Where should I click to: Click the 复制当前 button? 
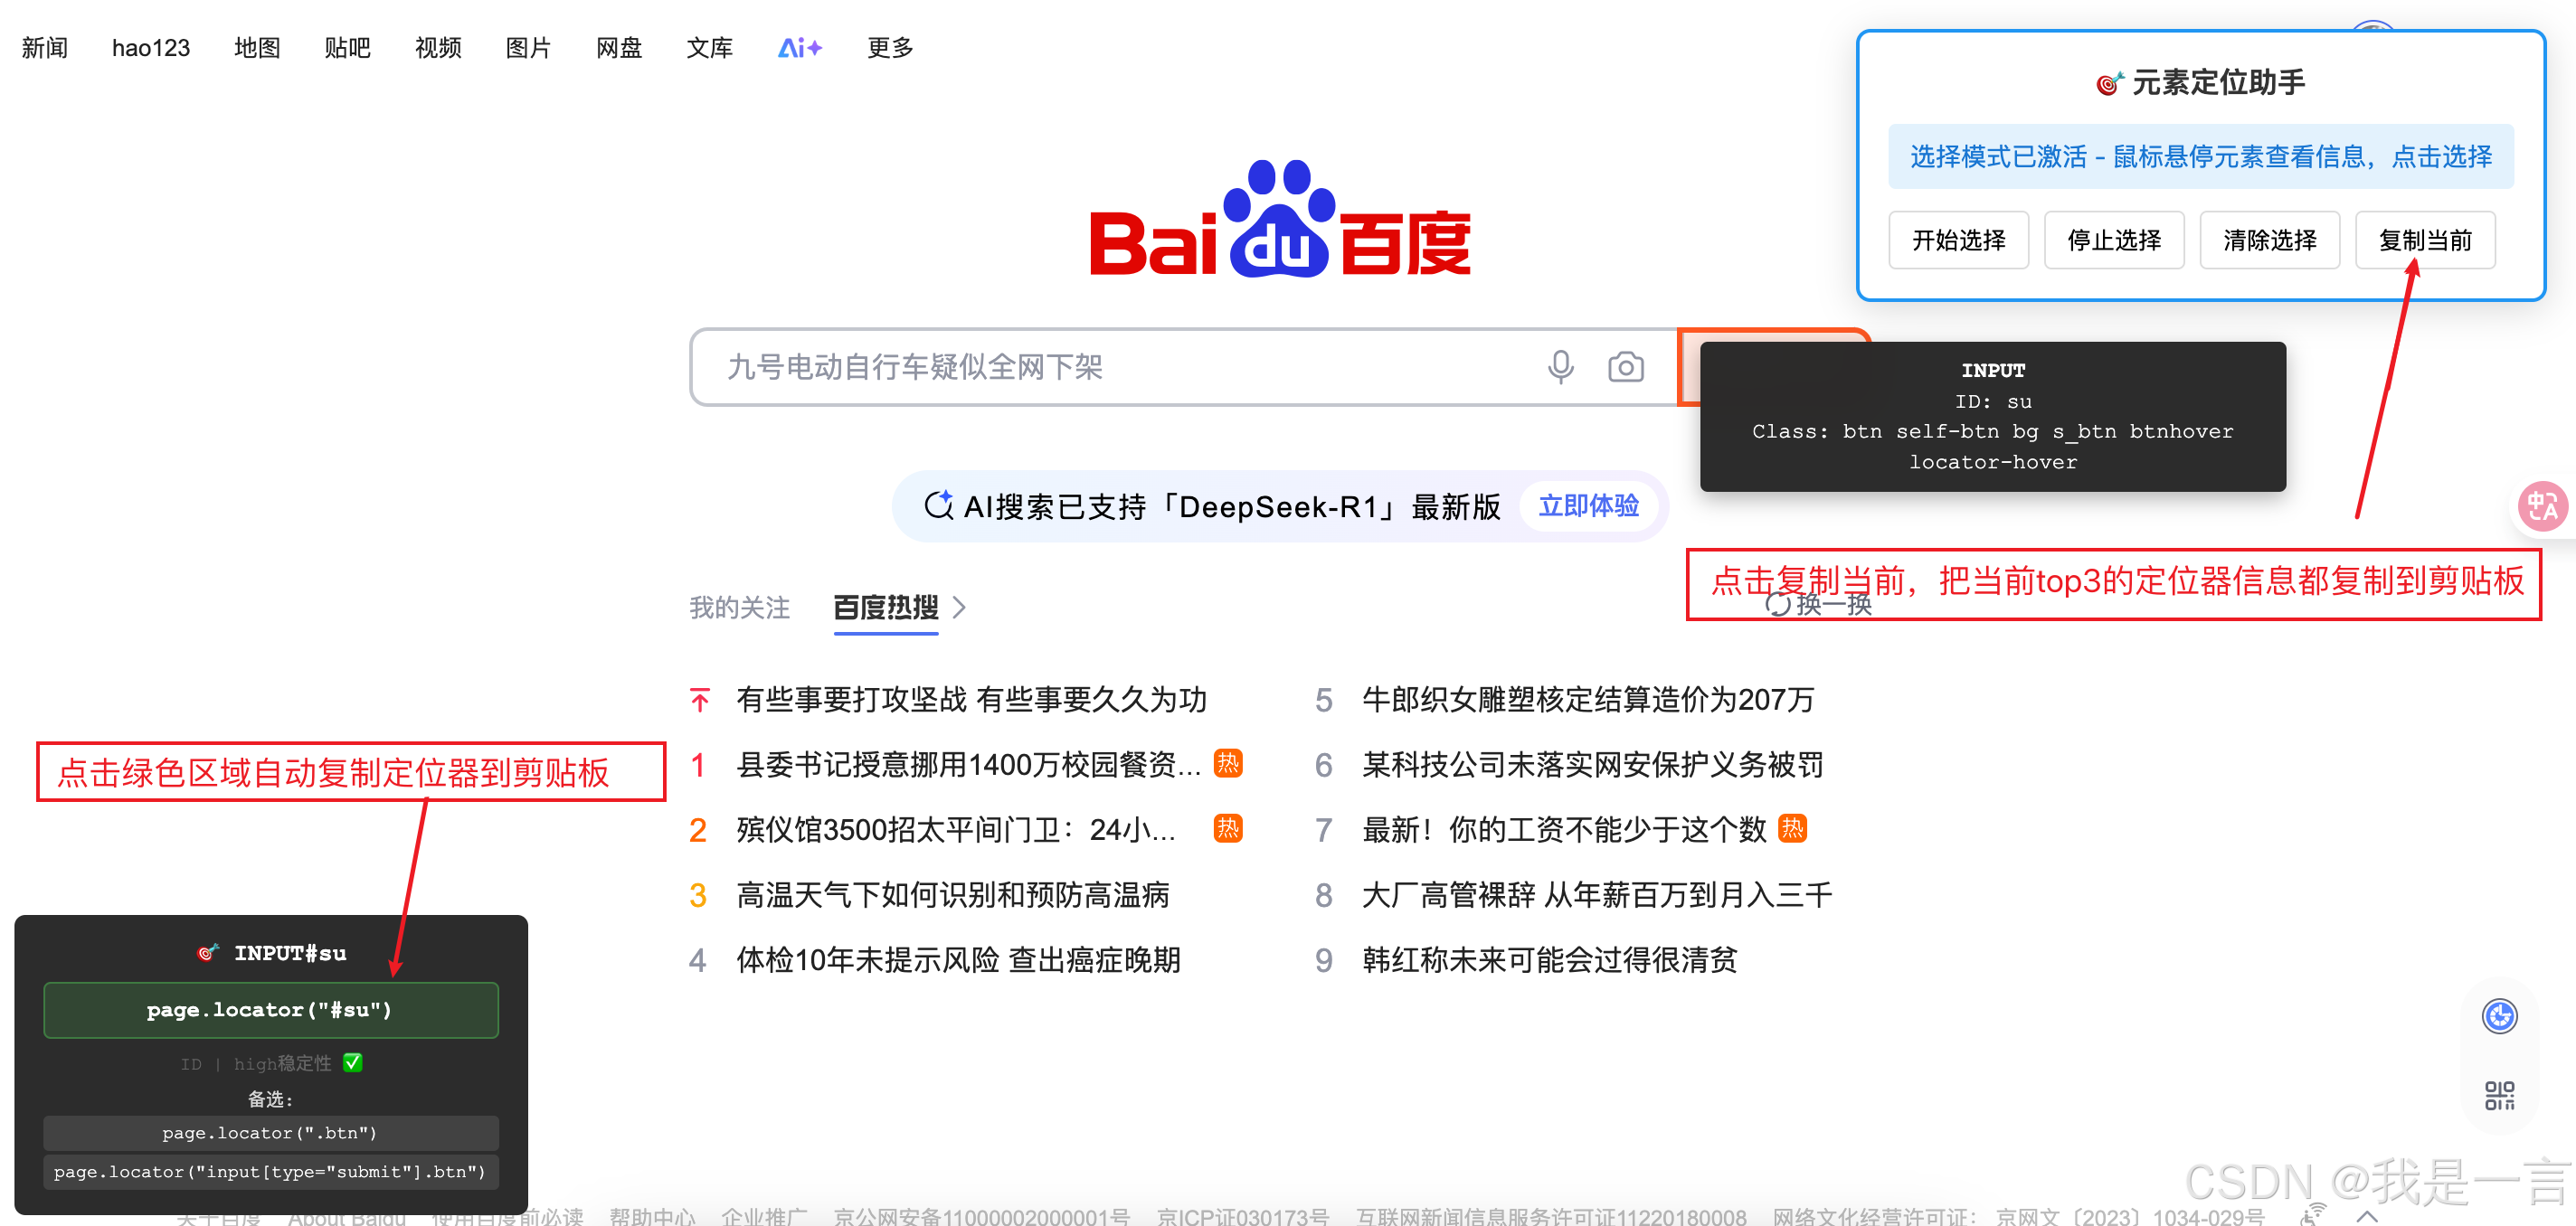(2425, 240)
